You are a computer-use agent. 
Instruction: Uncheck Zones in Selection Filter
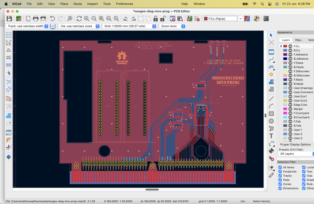pyautogui.click(x=280, y=184)
